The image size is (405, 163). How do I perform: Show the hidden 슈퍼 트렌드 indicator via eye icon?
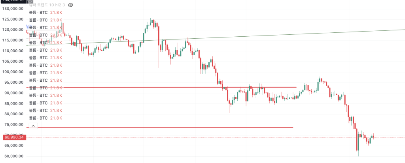[71, 5]
